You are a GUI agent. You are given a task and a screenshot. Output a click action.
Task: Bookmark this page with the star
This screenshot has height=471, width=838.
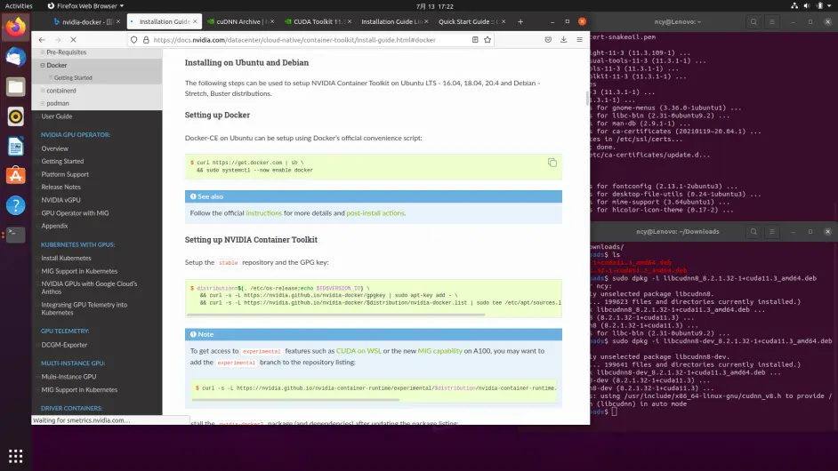point(487,39)
